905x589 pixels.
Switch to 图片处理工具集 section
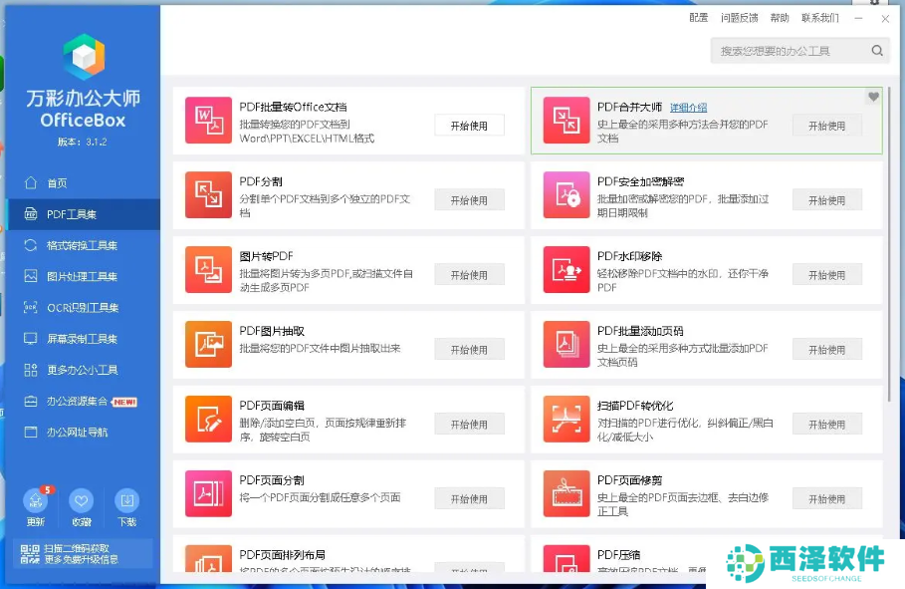83,276
